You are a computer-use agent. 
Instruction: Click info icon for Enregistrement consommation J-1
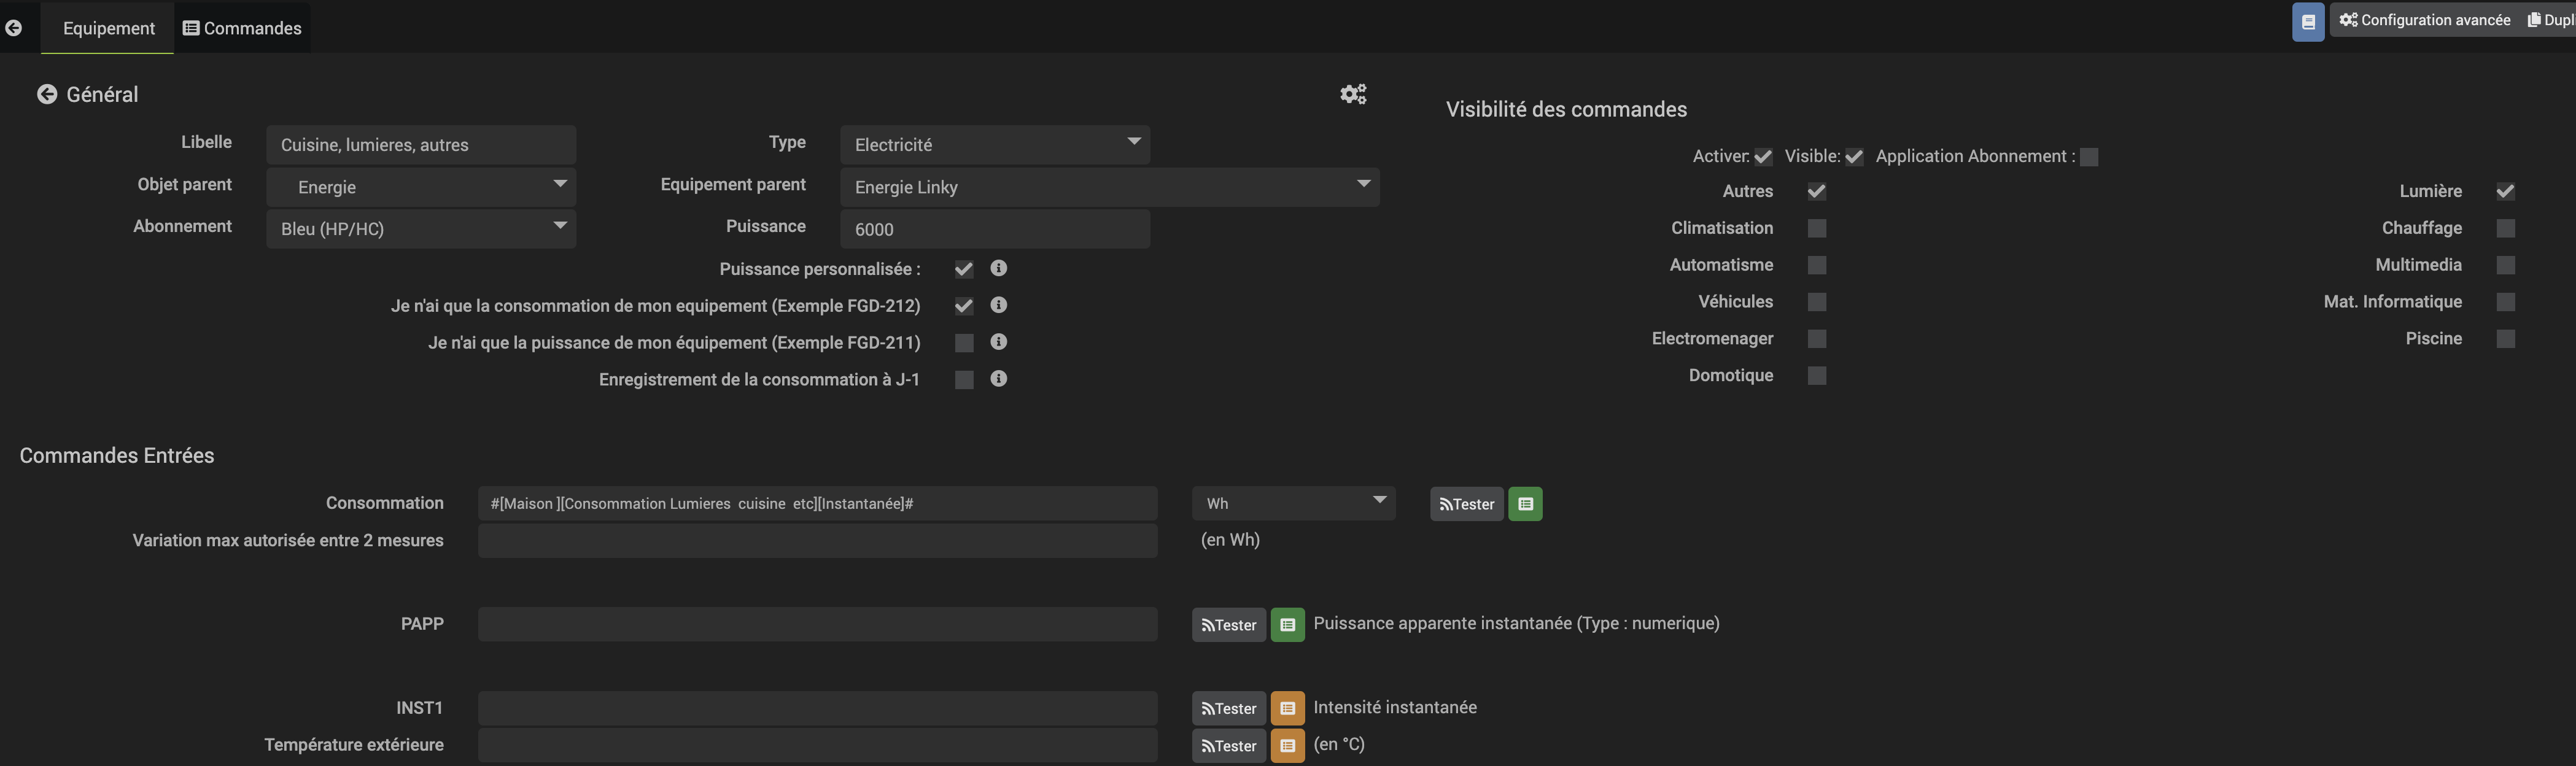(x=998, y=379)
